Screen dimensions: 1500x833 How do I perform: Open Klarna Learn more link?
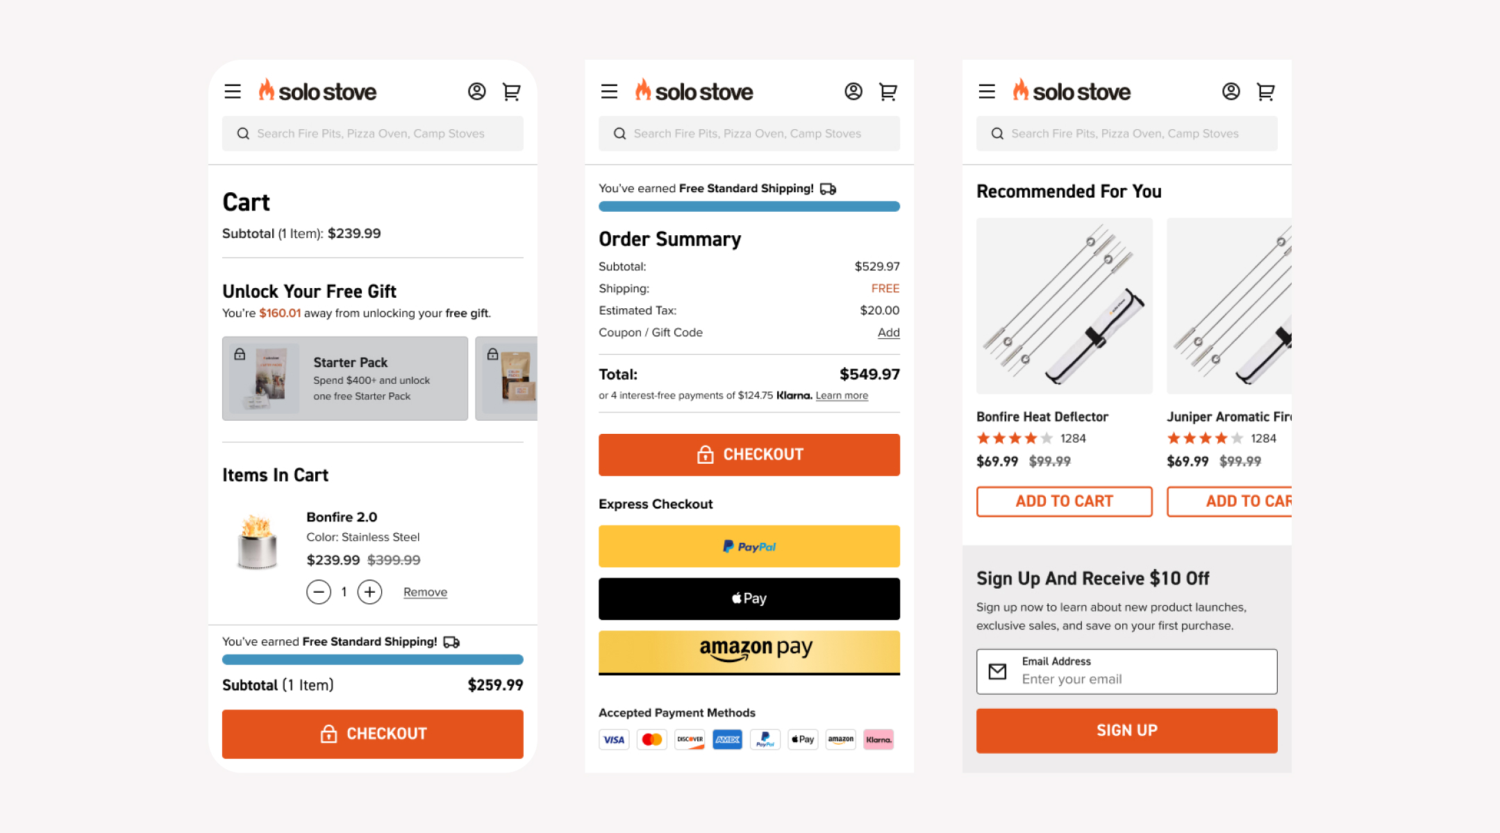pos(842,396)
